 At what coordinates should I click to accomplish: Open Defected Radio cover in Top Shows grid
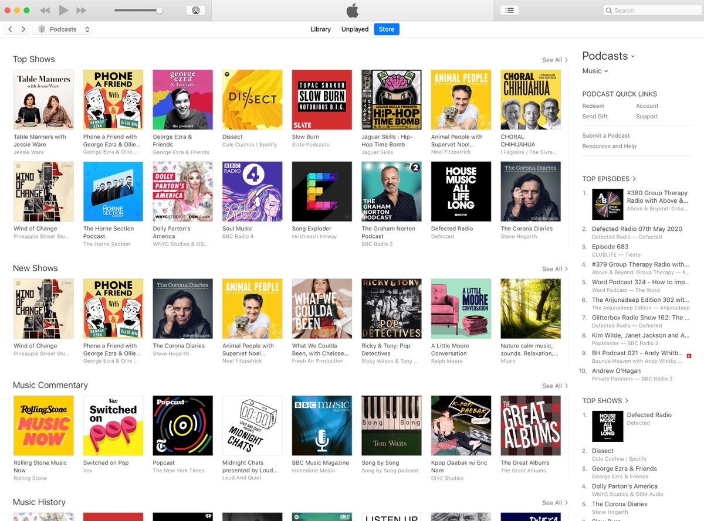point(461,192)
